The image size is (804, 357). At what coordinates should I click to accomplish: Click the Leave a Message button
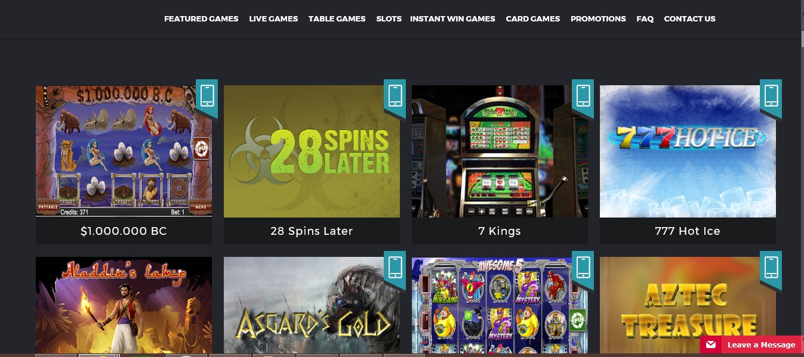pos(751,345)
